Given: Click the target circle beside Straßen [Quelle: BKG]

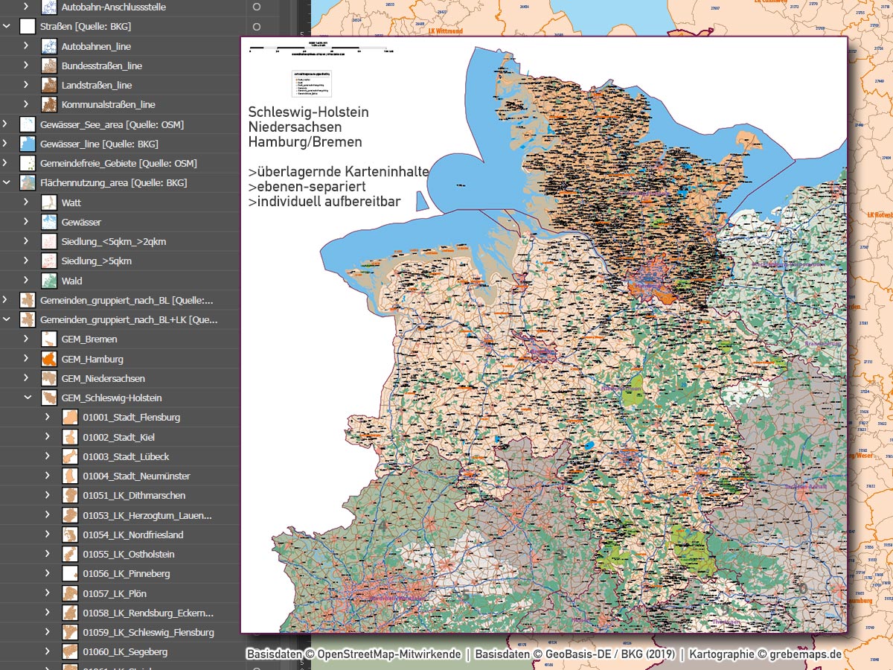Looking at the screenshot, I should (x=257, y=26).
